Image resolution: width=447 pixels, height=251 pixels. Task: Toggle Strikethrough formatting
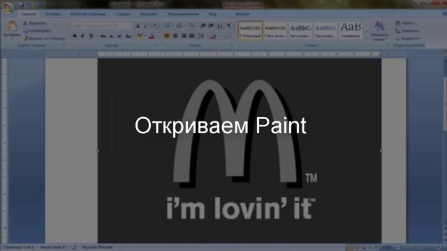(103, 36)
